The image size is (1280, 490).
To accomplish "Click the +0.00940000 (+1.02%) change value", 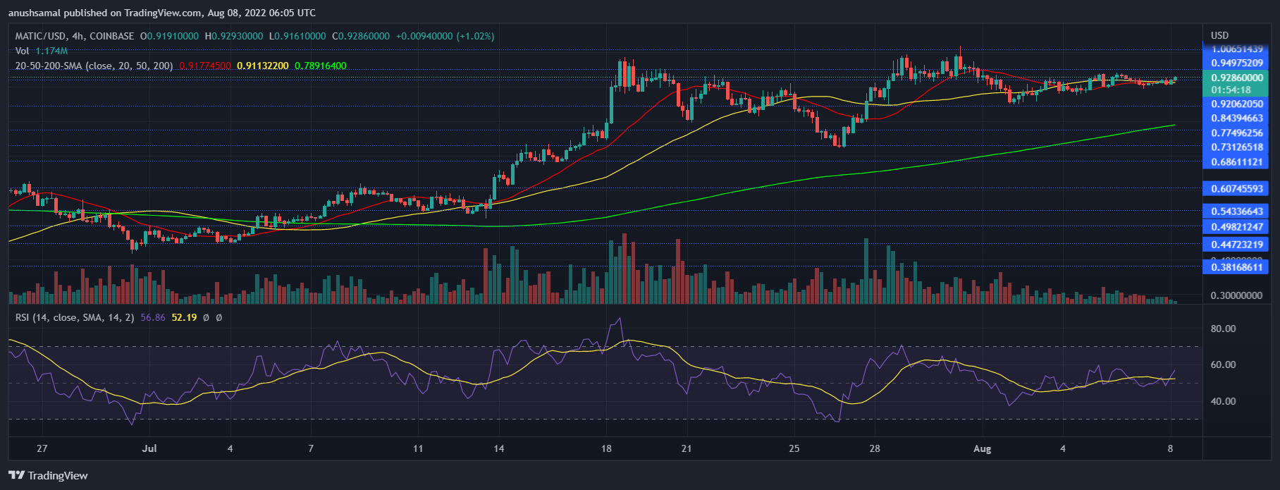I will pos(445,36).
